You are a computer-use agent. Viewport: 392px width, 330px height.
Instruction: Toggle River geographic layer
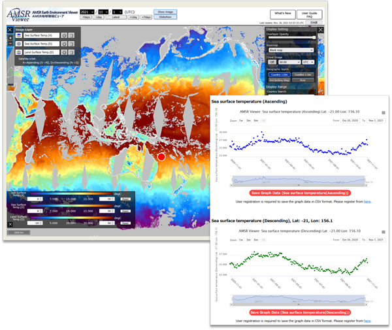pos(302,80)
